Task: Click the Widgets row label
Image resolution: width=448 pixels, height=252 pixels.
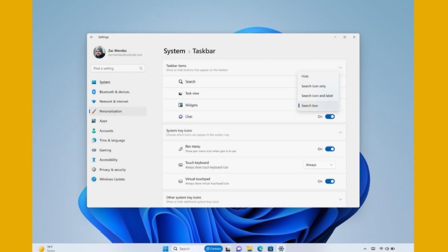Action: (x=191, y=105)
